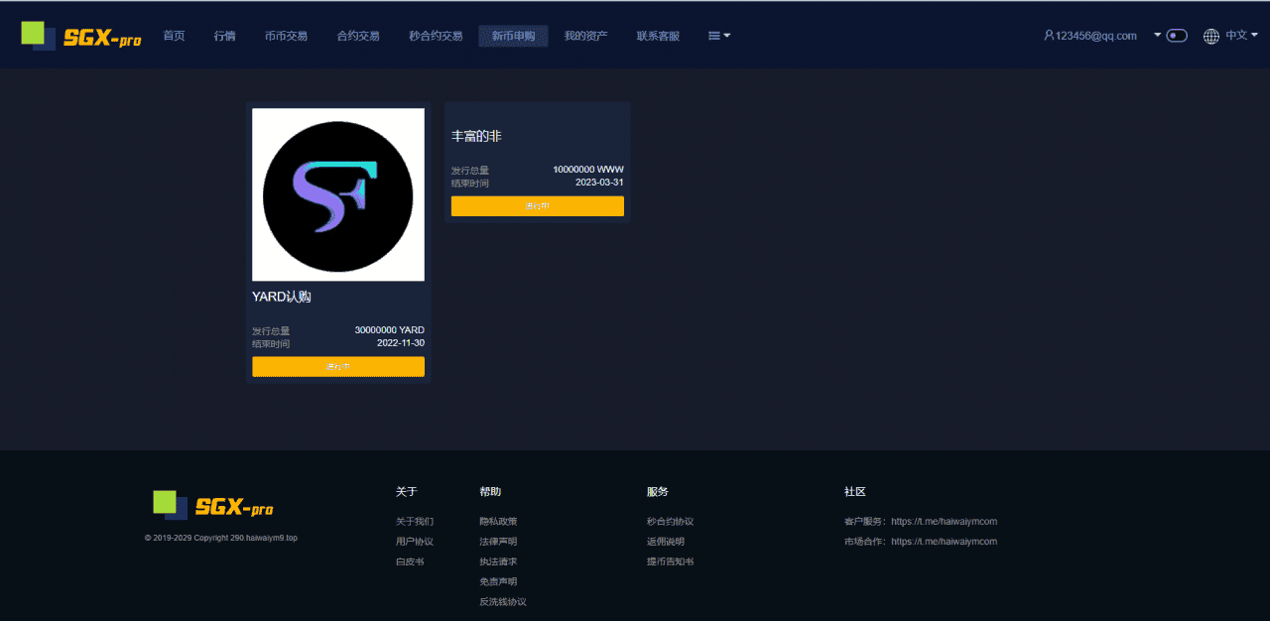Click the user profile icon
The image size is (1270, 621).
coord(1049,36)
